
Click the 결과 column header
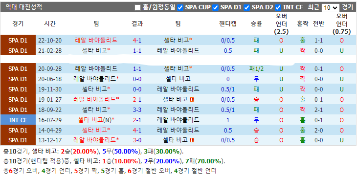click(x=137, y=23)
